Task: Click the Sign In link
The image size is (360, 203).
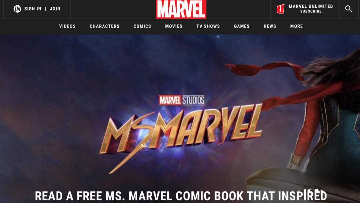Action: pos(33,9)
